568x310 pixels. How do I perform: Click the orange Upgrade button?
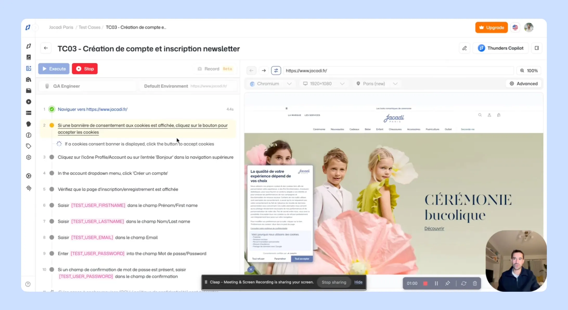click(x=491, y=28)
